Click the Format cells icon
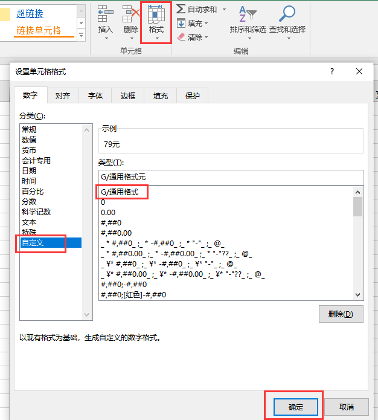The height and width of the screenshot is (420, 378). tap(156, 14)
